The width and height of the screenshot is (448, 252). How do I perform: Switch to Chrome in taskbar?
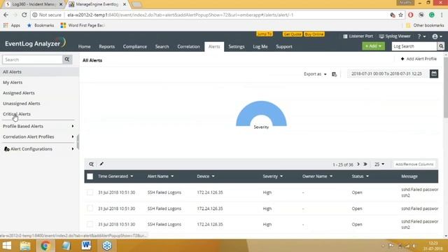coord(45,246)
